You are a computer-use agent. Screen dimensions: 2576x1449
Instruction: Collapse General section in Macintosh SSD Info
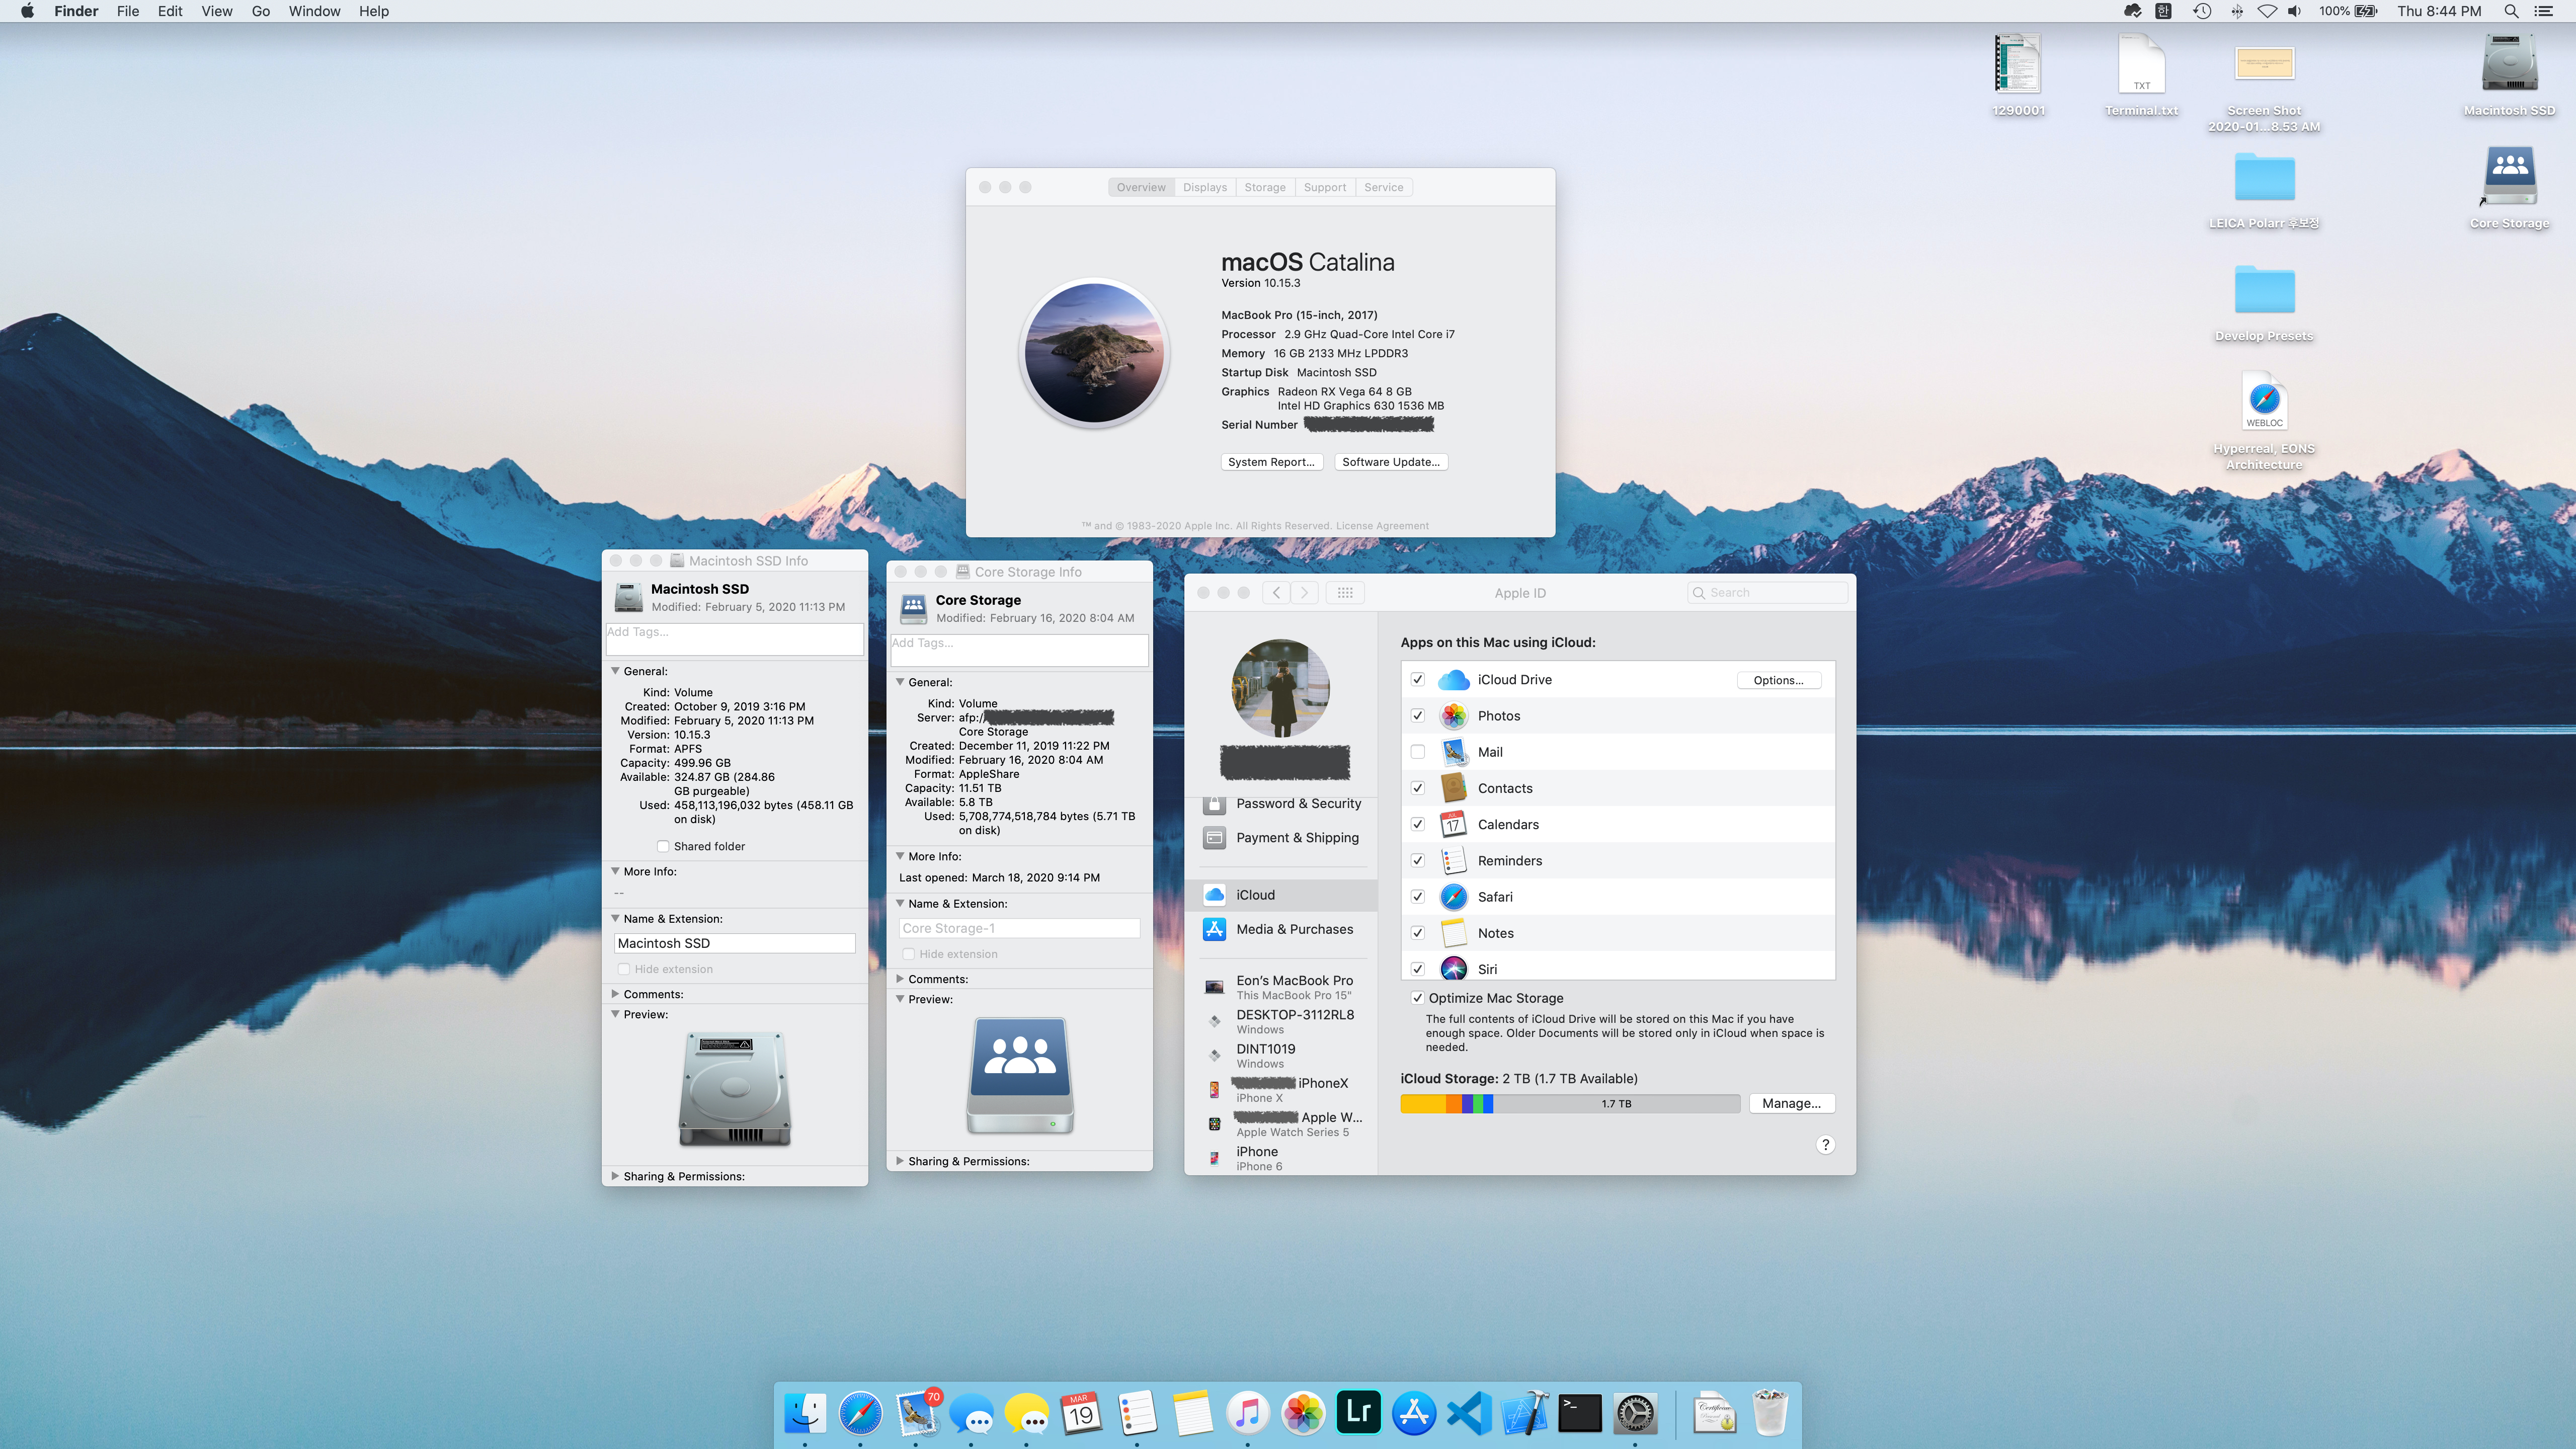click(x=615, y=671)
